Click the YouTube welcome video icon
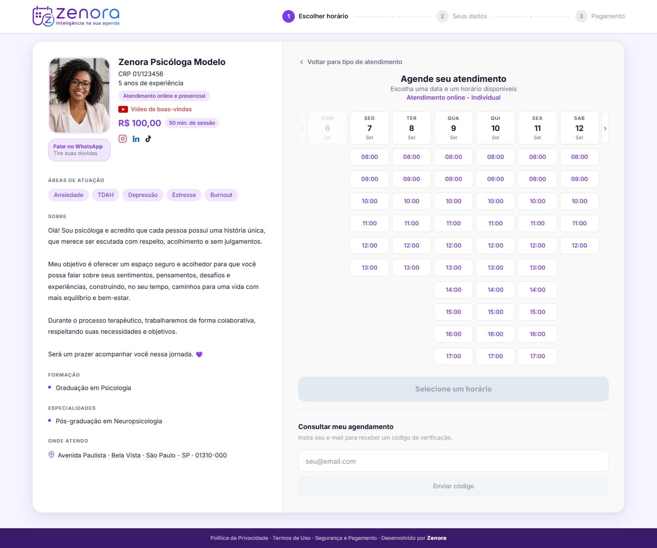 tap(123, 109)
